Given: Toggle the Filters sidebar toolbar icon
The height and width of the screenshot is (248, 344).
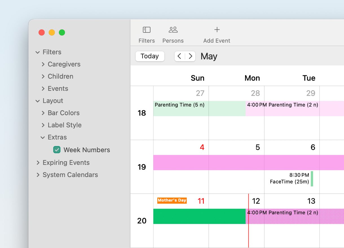Looking at the screenshot, I should [147, 30].
